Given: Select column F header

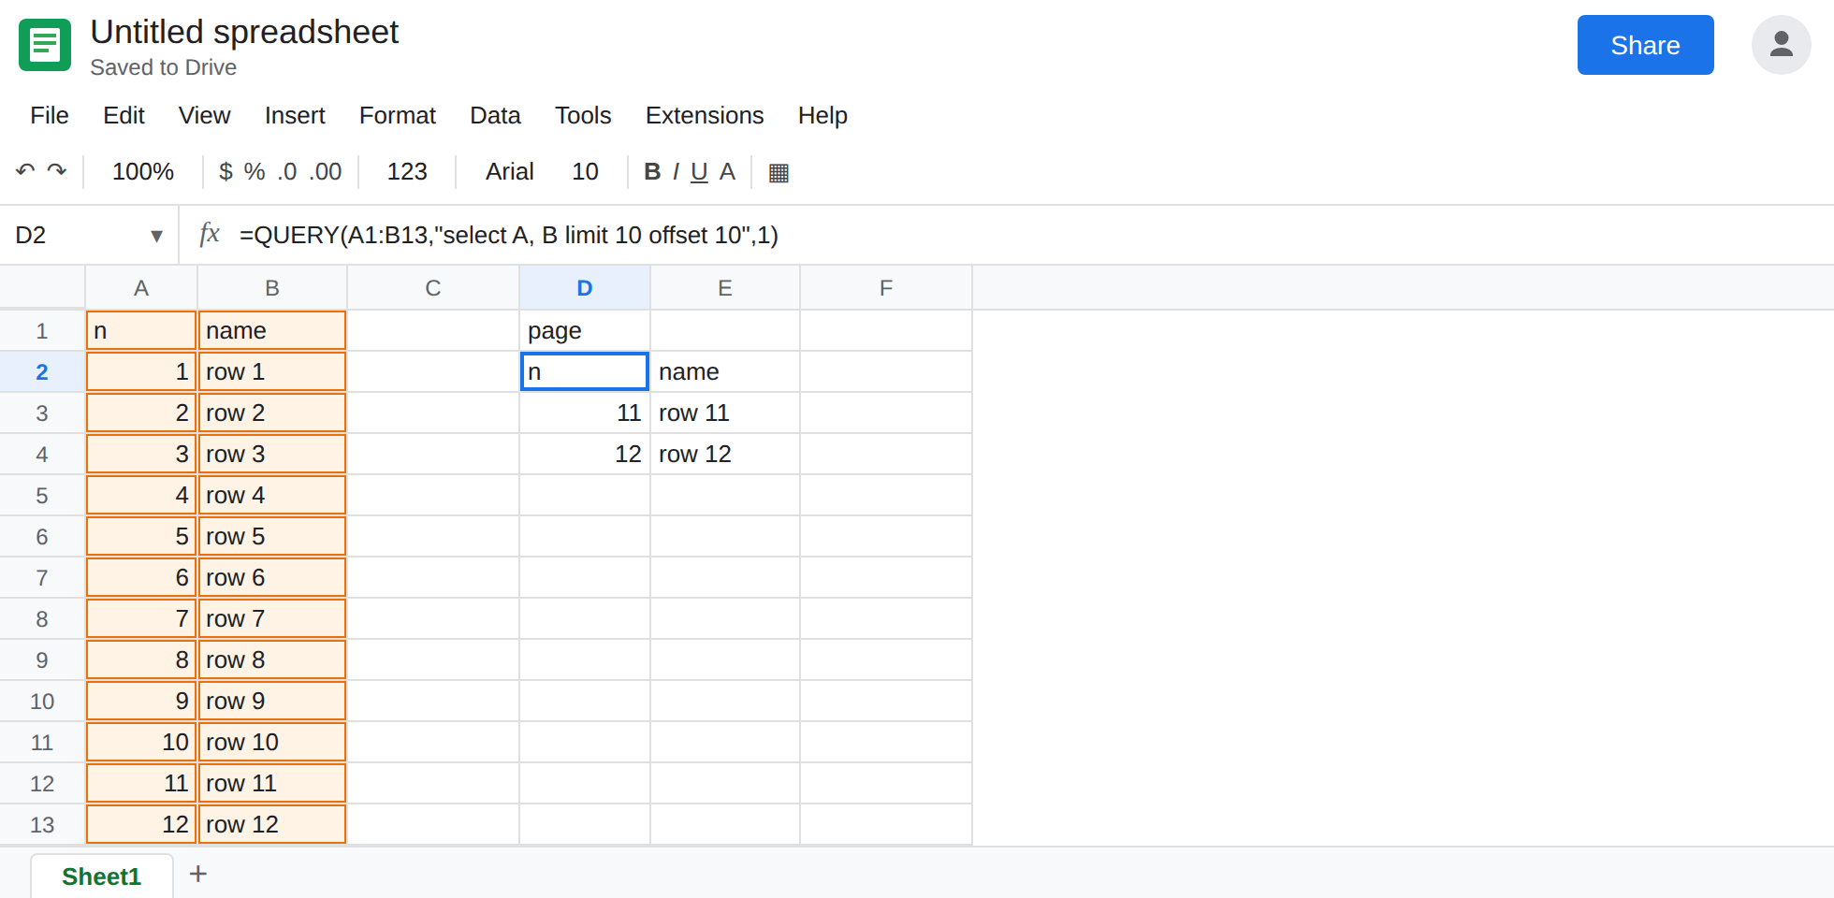Looking at the screenshot, I should tap(886, 288).
